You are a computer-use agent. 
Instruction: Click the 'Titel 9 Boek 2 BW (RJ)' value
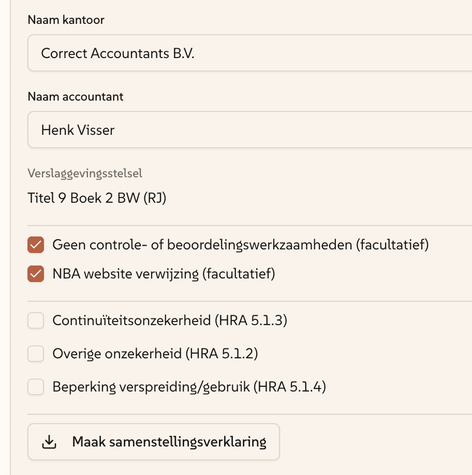(97, 198)
